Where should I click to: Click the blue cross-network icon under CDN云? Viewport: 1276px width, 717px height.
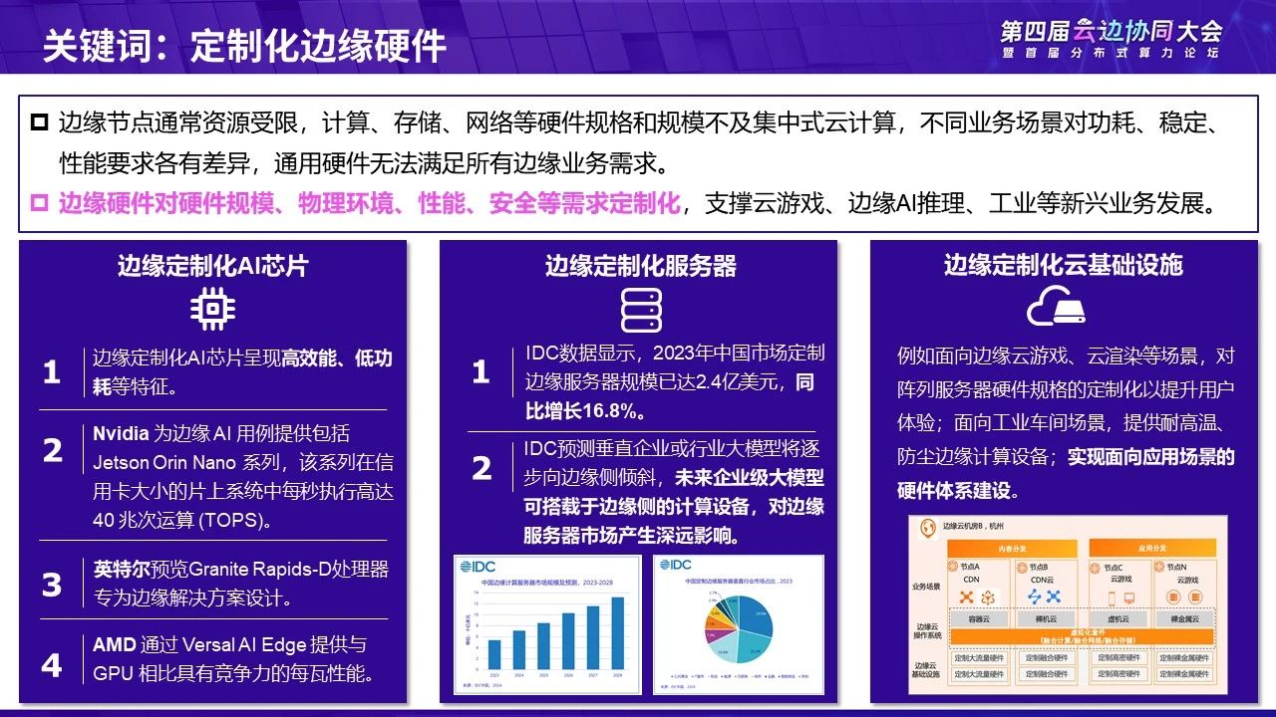pos(1054,597)
